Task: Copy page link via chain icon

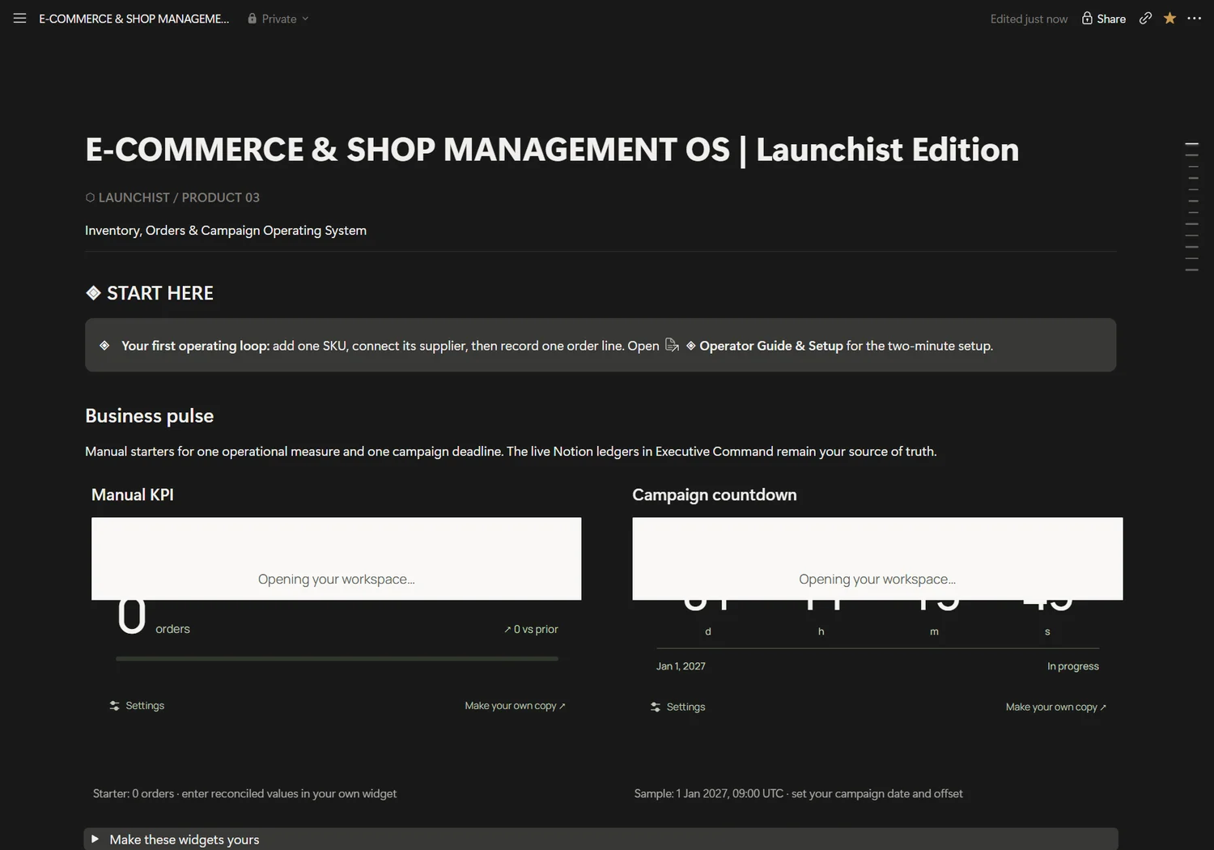Action: [x=1145, y=18]
